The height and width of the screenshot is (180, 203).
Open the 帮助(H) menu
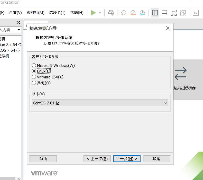click(x=77, y=13)
